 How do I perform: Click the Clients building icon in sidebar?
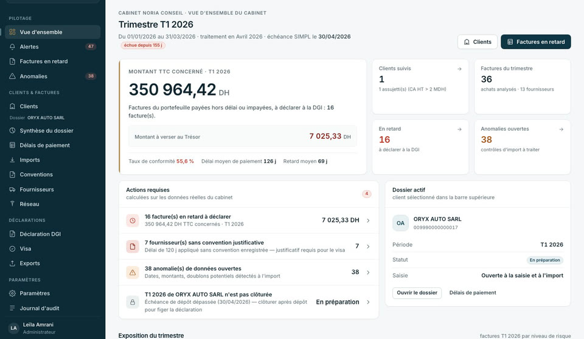coord(12,106)
